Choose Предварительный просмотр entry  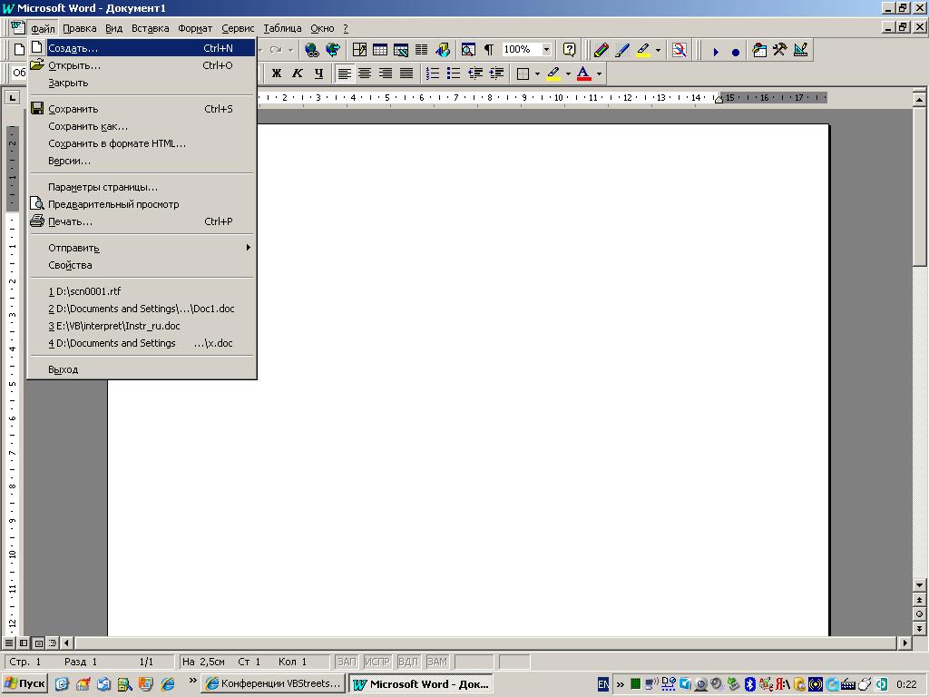pos(142,204)
